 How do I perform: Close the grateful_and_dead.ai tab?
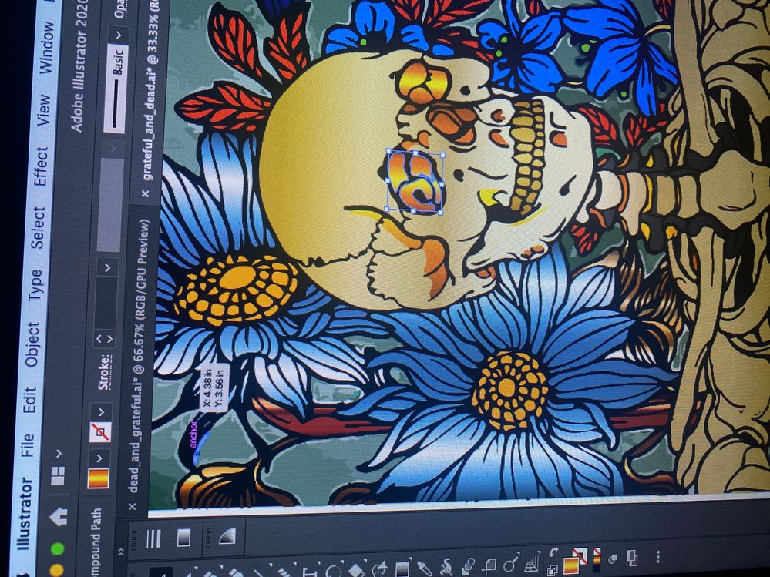point(145,193)
